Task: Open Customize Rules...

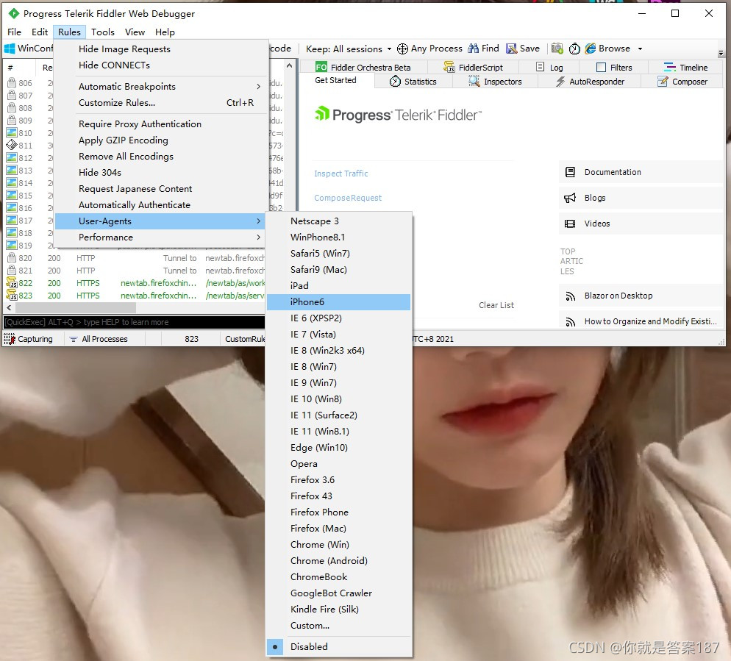Action: pyautogui.click(x=161, y=102)
